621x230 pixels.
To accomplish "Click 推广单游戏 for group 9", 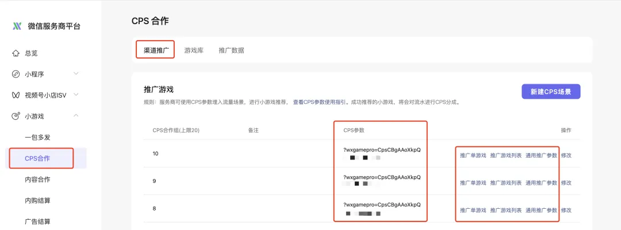I will (473, 183).
